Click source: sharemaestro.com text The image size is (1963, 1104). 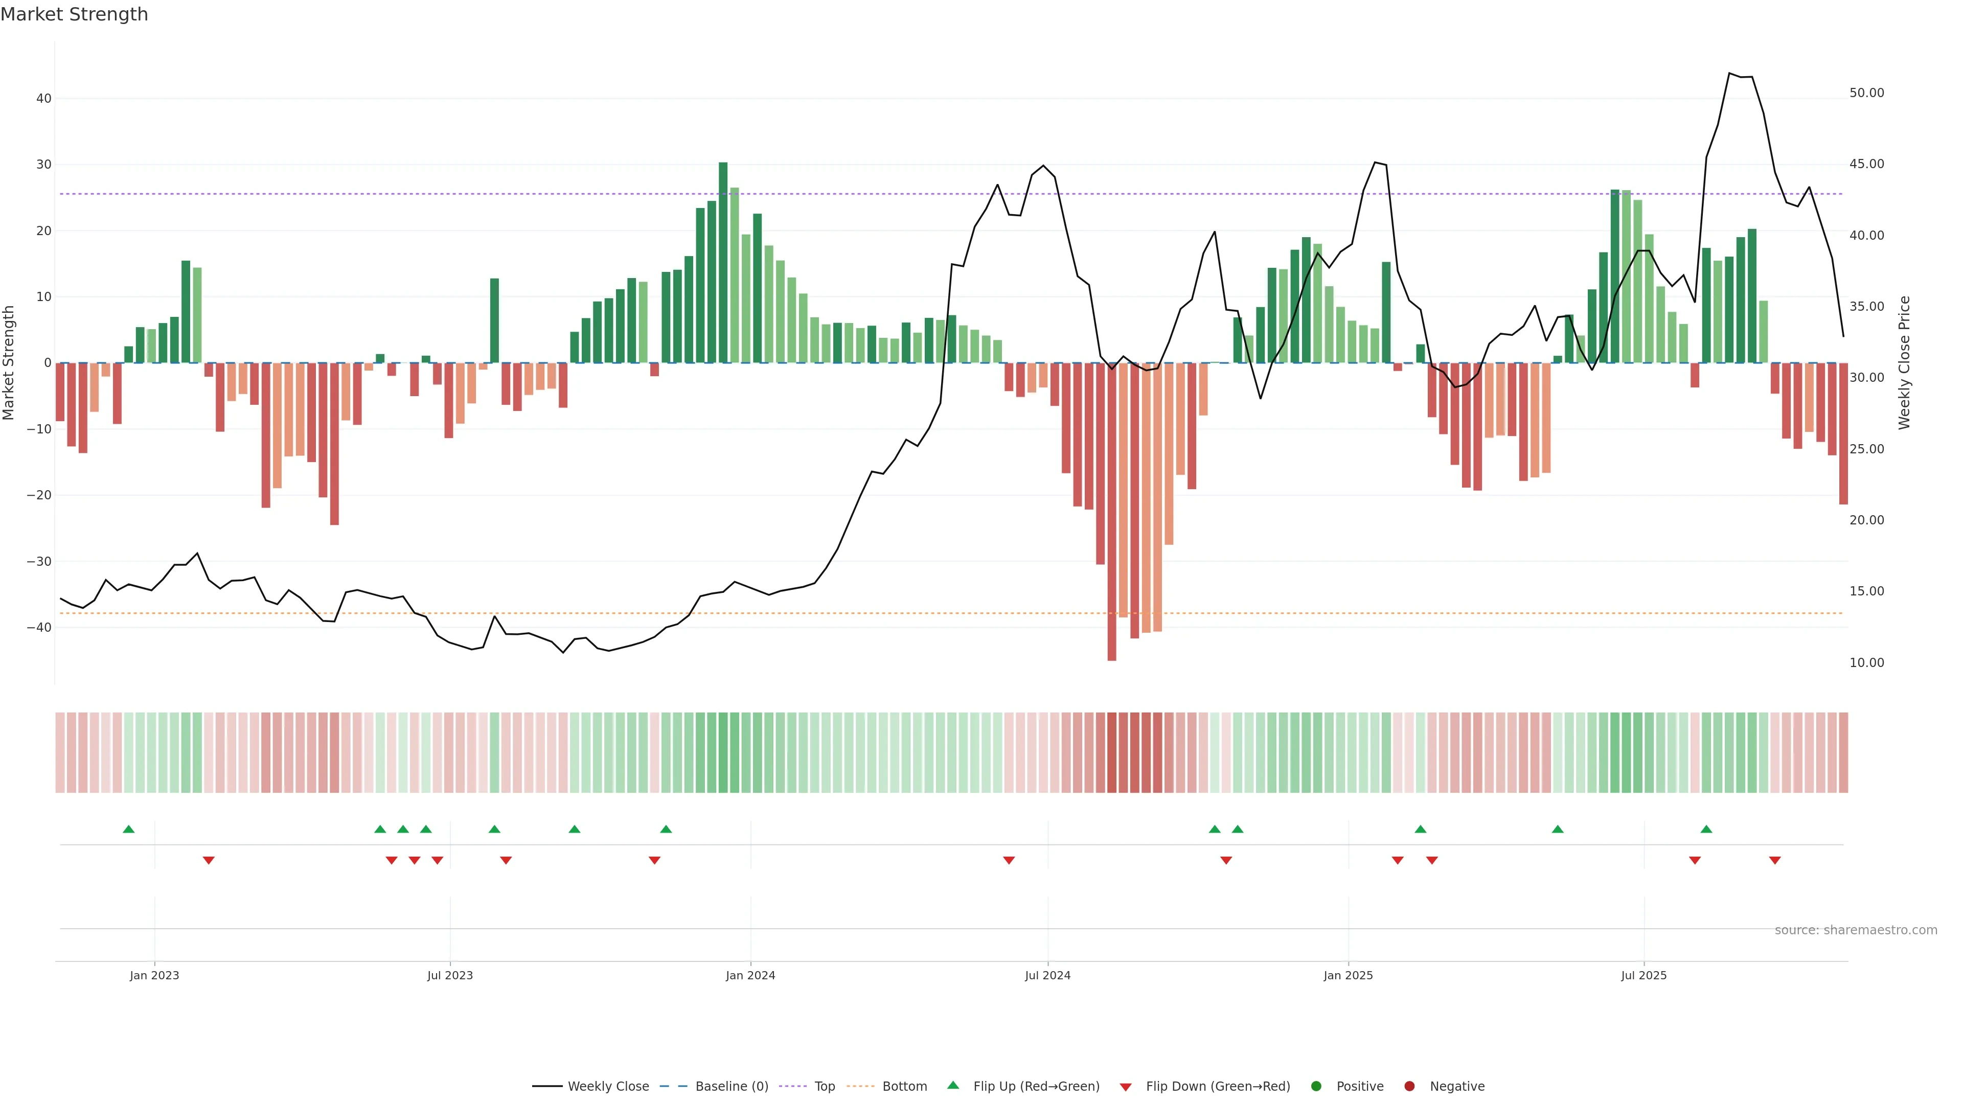point(1856,930)
